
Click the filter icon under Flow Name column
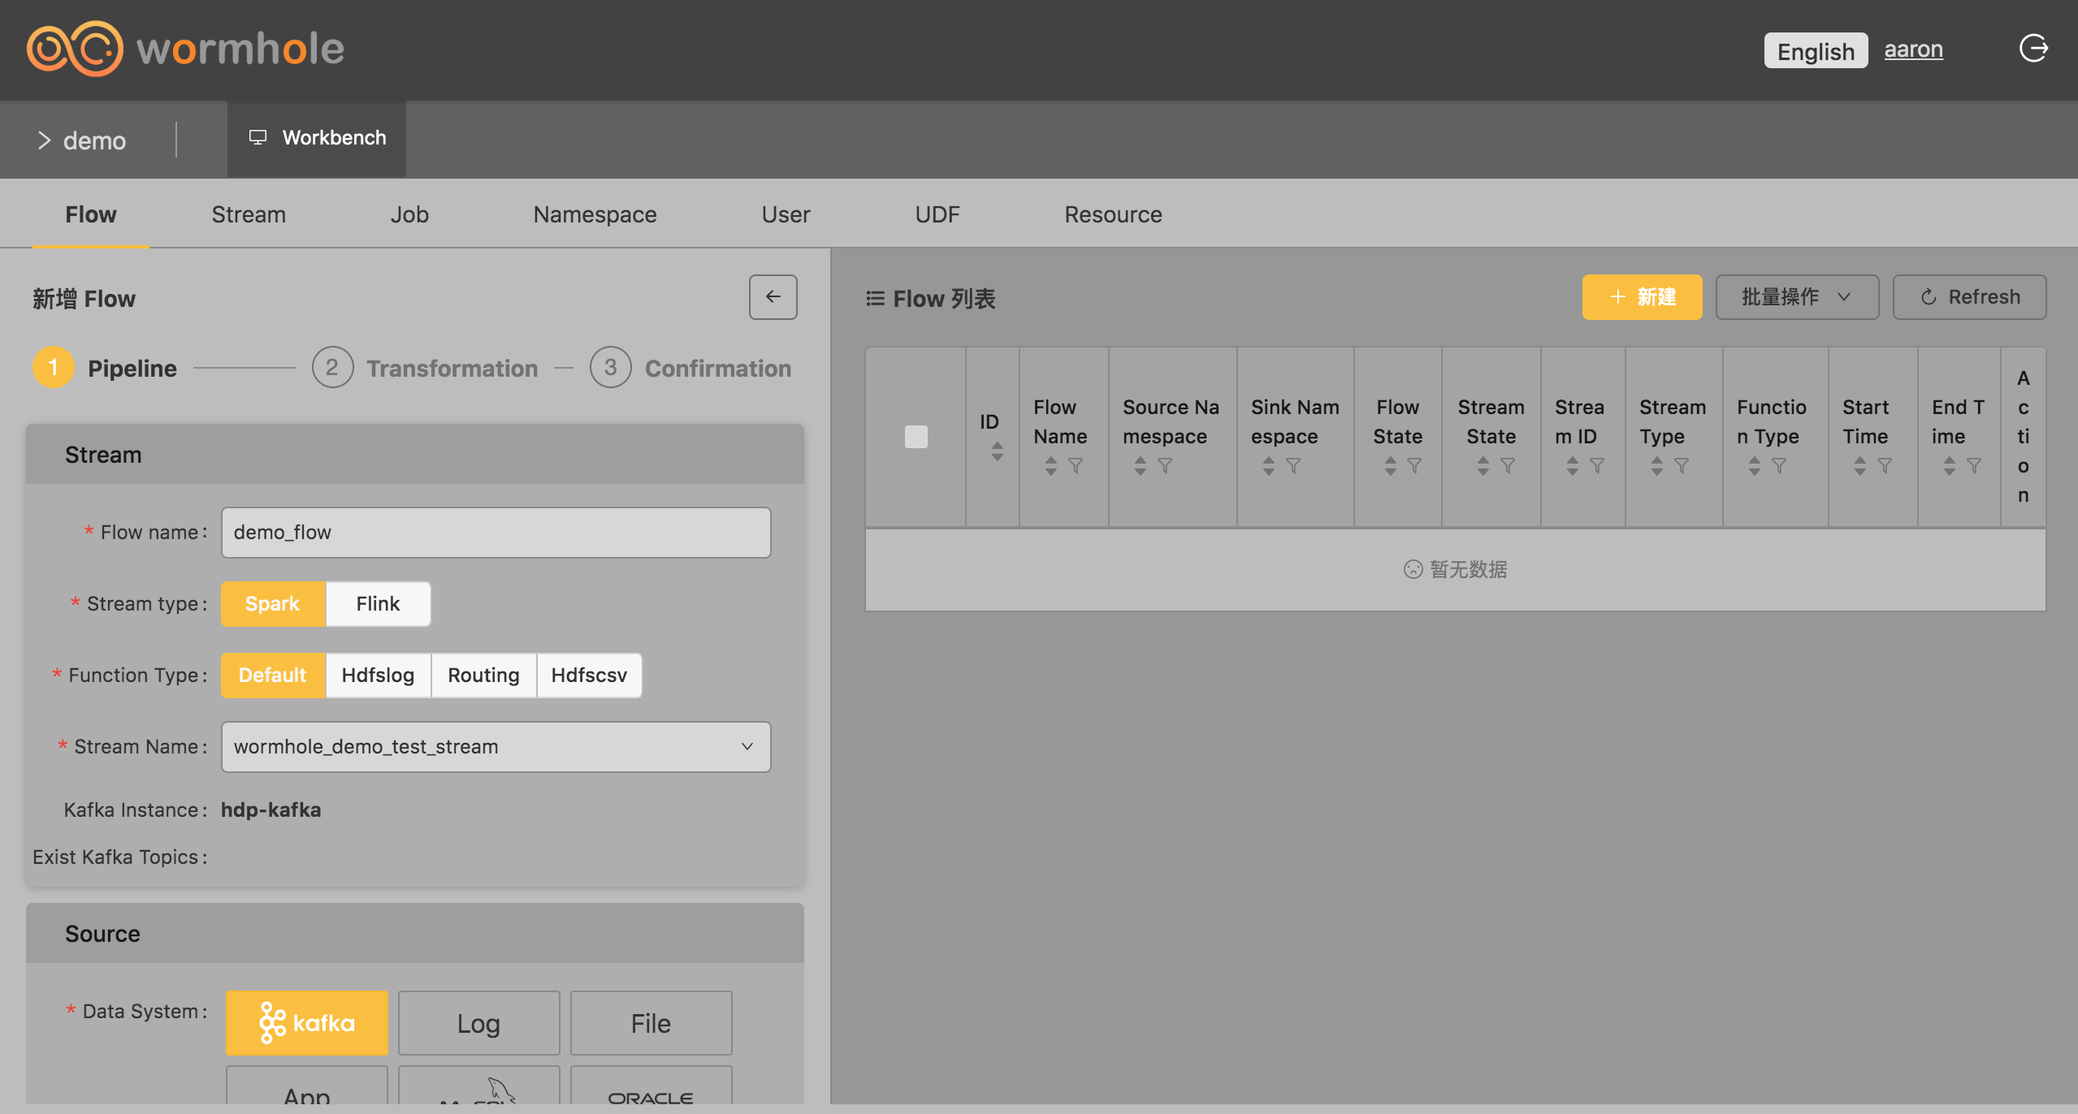coord(1076,466)
